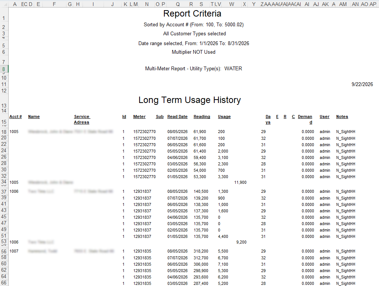Select column F header
379x286 pixels.
[x=54, y=4]
